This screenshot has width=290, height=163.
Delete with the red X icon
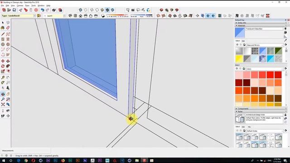36,10
